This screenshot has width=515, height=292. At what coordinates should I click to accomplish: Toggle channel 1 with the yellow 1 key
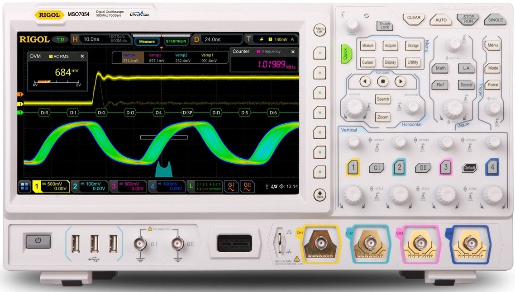353,167
